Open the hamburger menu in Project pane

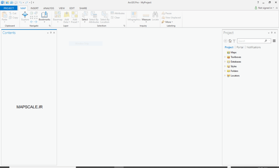(x=274, y=41)
